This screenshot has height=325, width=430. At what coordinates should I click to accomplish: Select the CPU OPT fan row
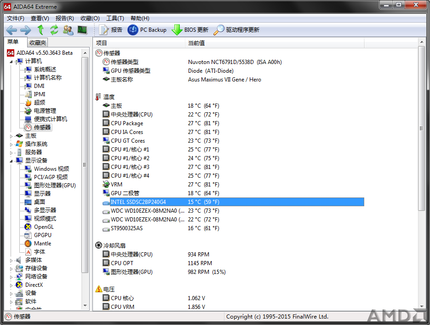tap(233, 263)
